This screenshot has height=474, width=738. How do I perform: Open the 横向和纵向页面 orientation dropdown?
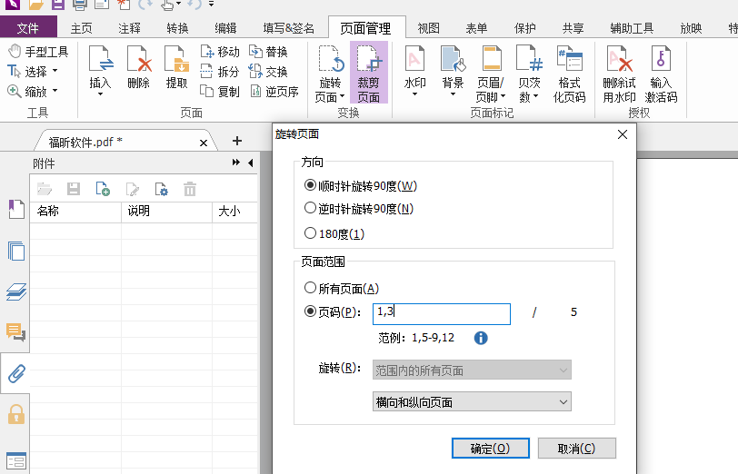click(x=472, y=401)
